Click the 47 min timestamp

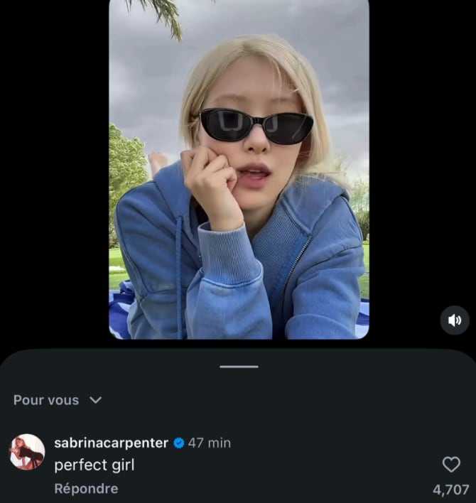[x=210, y=443]
